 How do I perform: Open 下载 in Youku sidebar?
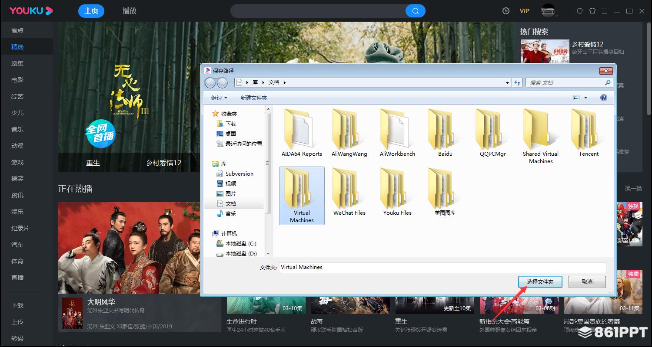(17, 305)
